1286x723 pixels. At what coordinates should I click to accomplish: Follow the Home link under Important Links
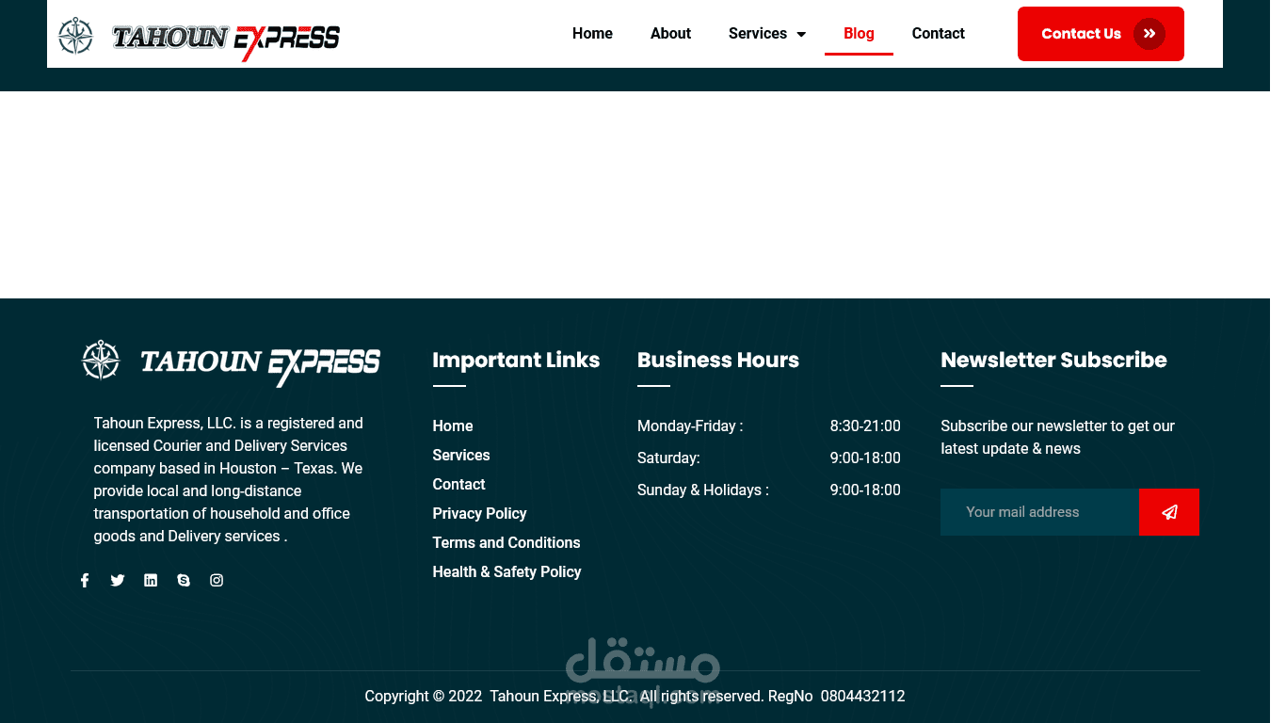453,426
